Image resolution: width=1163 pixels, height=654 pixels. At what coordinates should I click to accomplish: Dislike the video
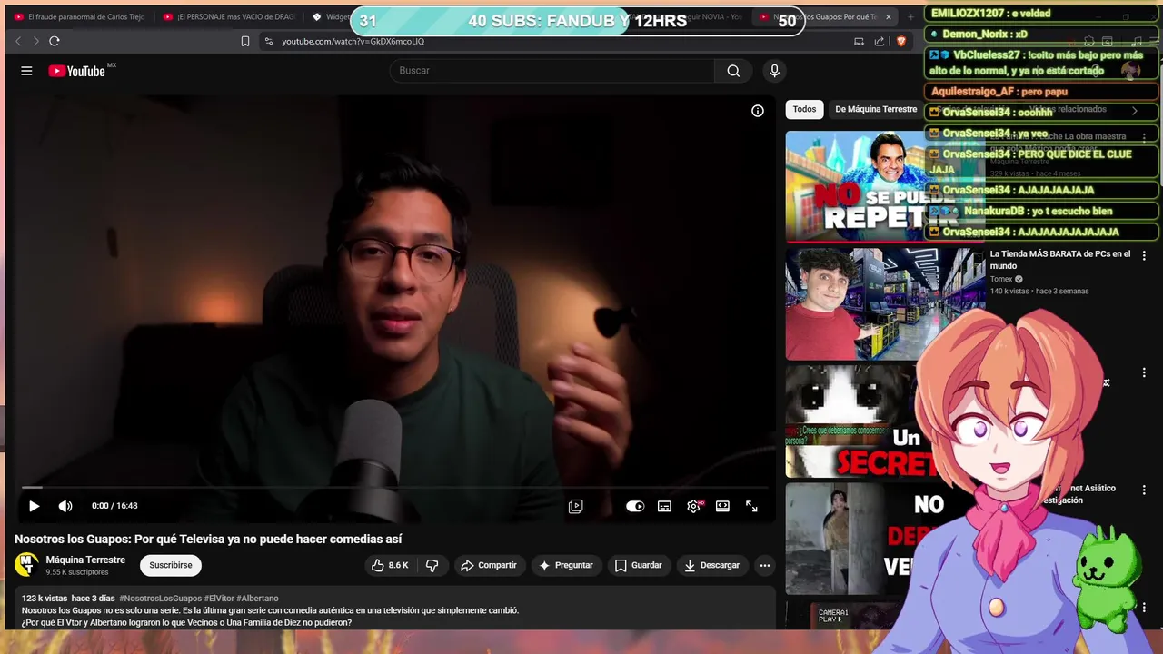[432, 565]
